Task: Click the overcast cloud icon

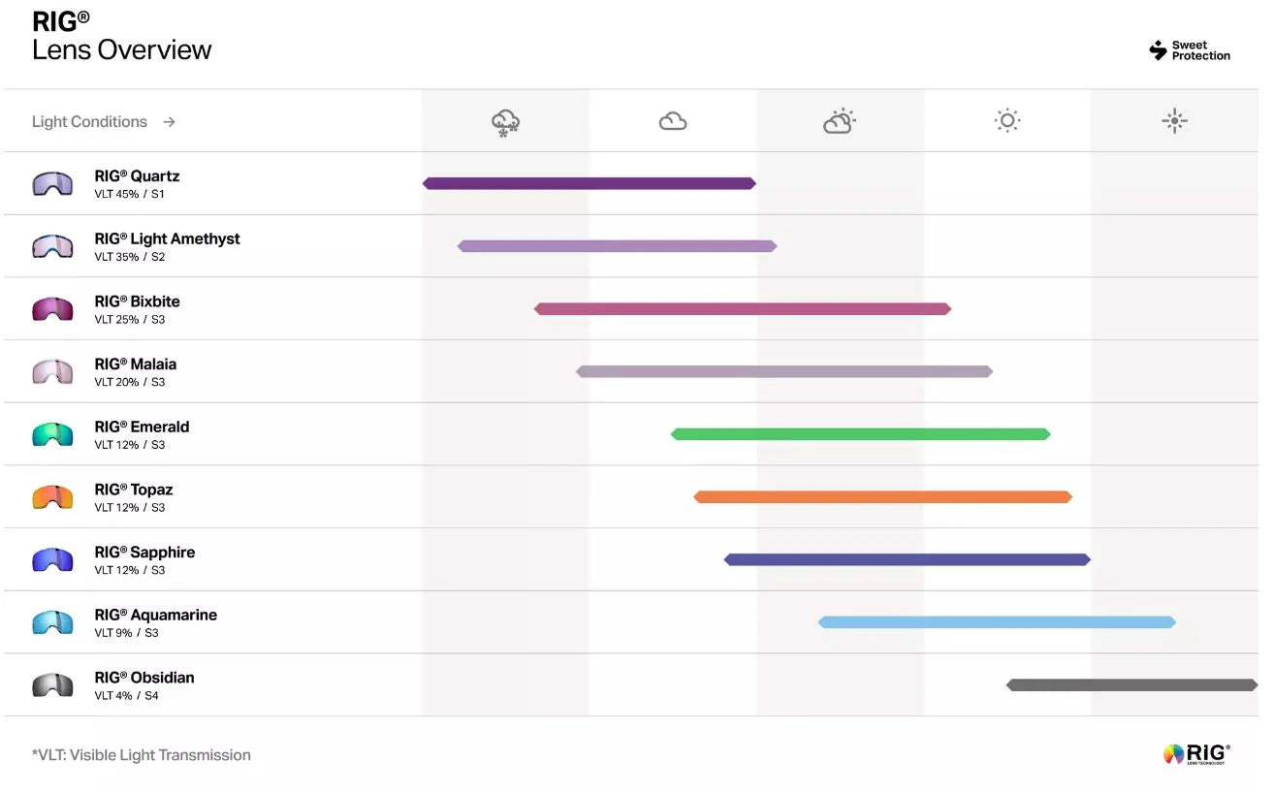Action: tap(672, 121)
